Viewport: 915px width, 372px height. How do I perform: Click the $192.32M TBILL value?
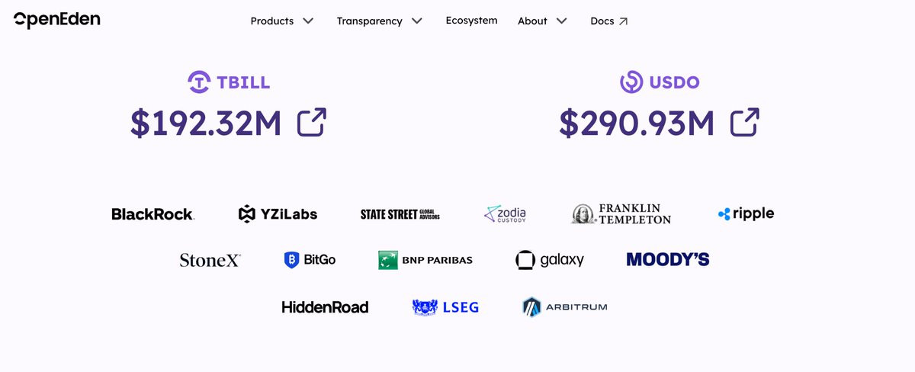pyautogui.click(x=206, y=123)
